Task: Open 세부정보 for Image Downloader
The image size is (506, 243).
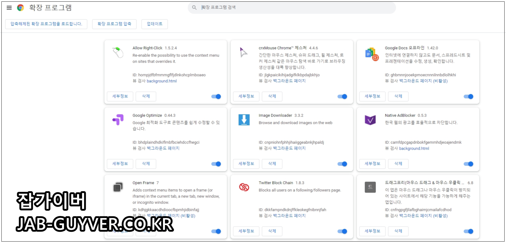Action: click(x=246, y=164)
